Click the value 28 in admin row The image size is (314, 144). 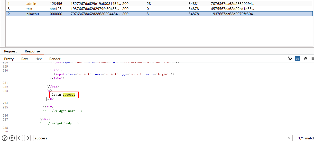point(149,4)
